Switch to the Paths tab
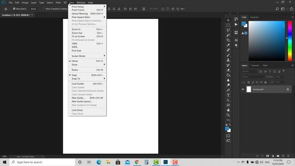Viewport: 295px width, 166px height. [x=265, y=65]
